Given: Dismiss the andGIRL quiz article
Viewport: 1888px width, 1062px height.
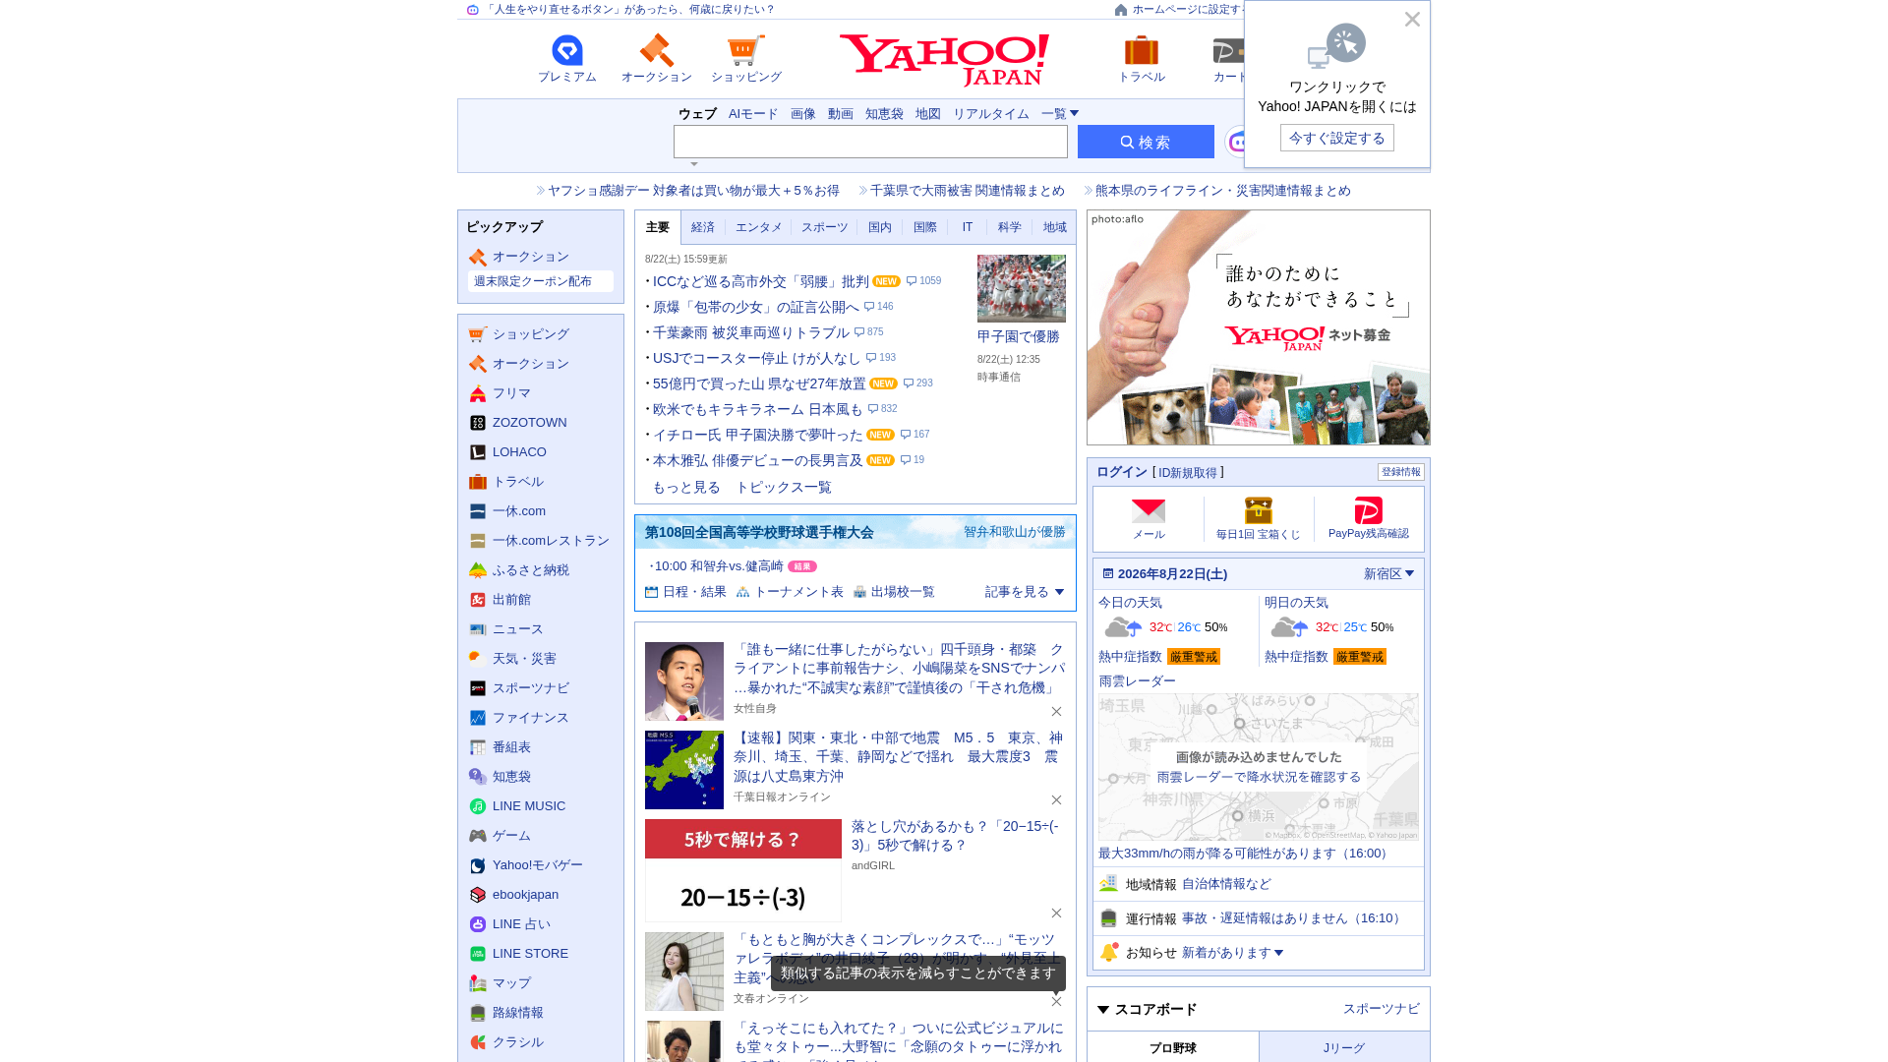Looking at the screenshot, I should click(1056, 913).
